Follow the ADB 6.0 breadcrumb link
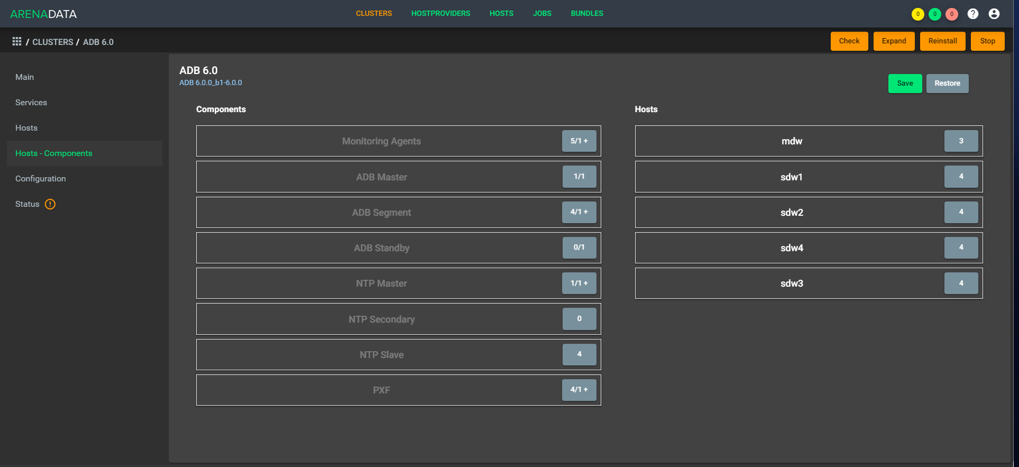1019x467 pixels. click(x=98, y=42)
